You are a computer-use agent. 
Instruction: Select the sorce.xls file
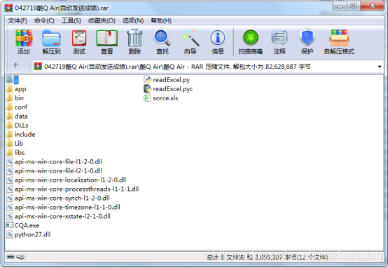(x=161, y=98)
